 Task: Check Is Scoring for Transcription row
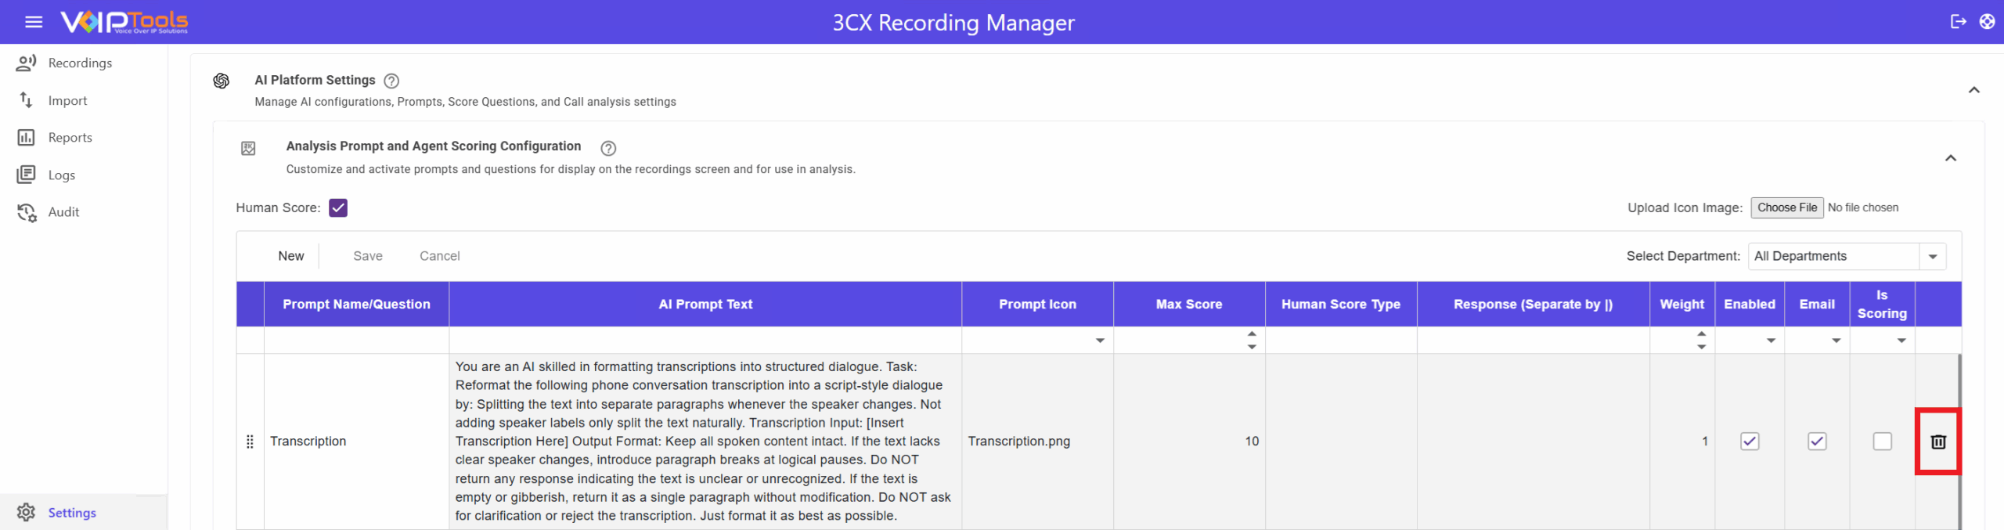click(x=1882, y=442)
